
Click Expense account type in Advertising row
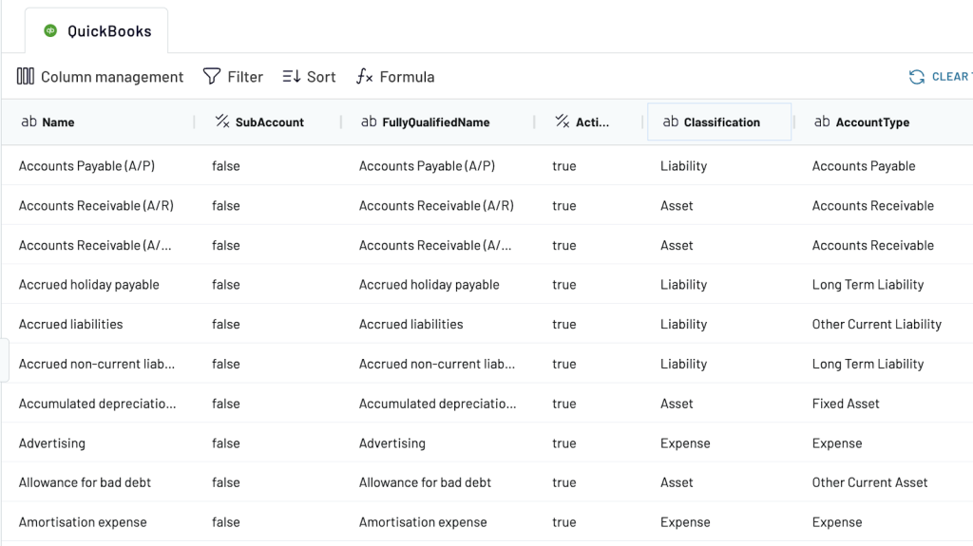837,443
